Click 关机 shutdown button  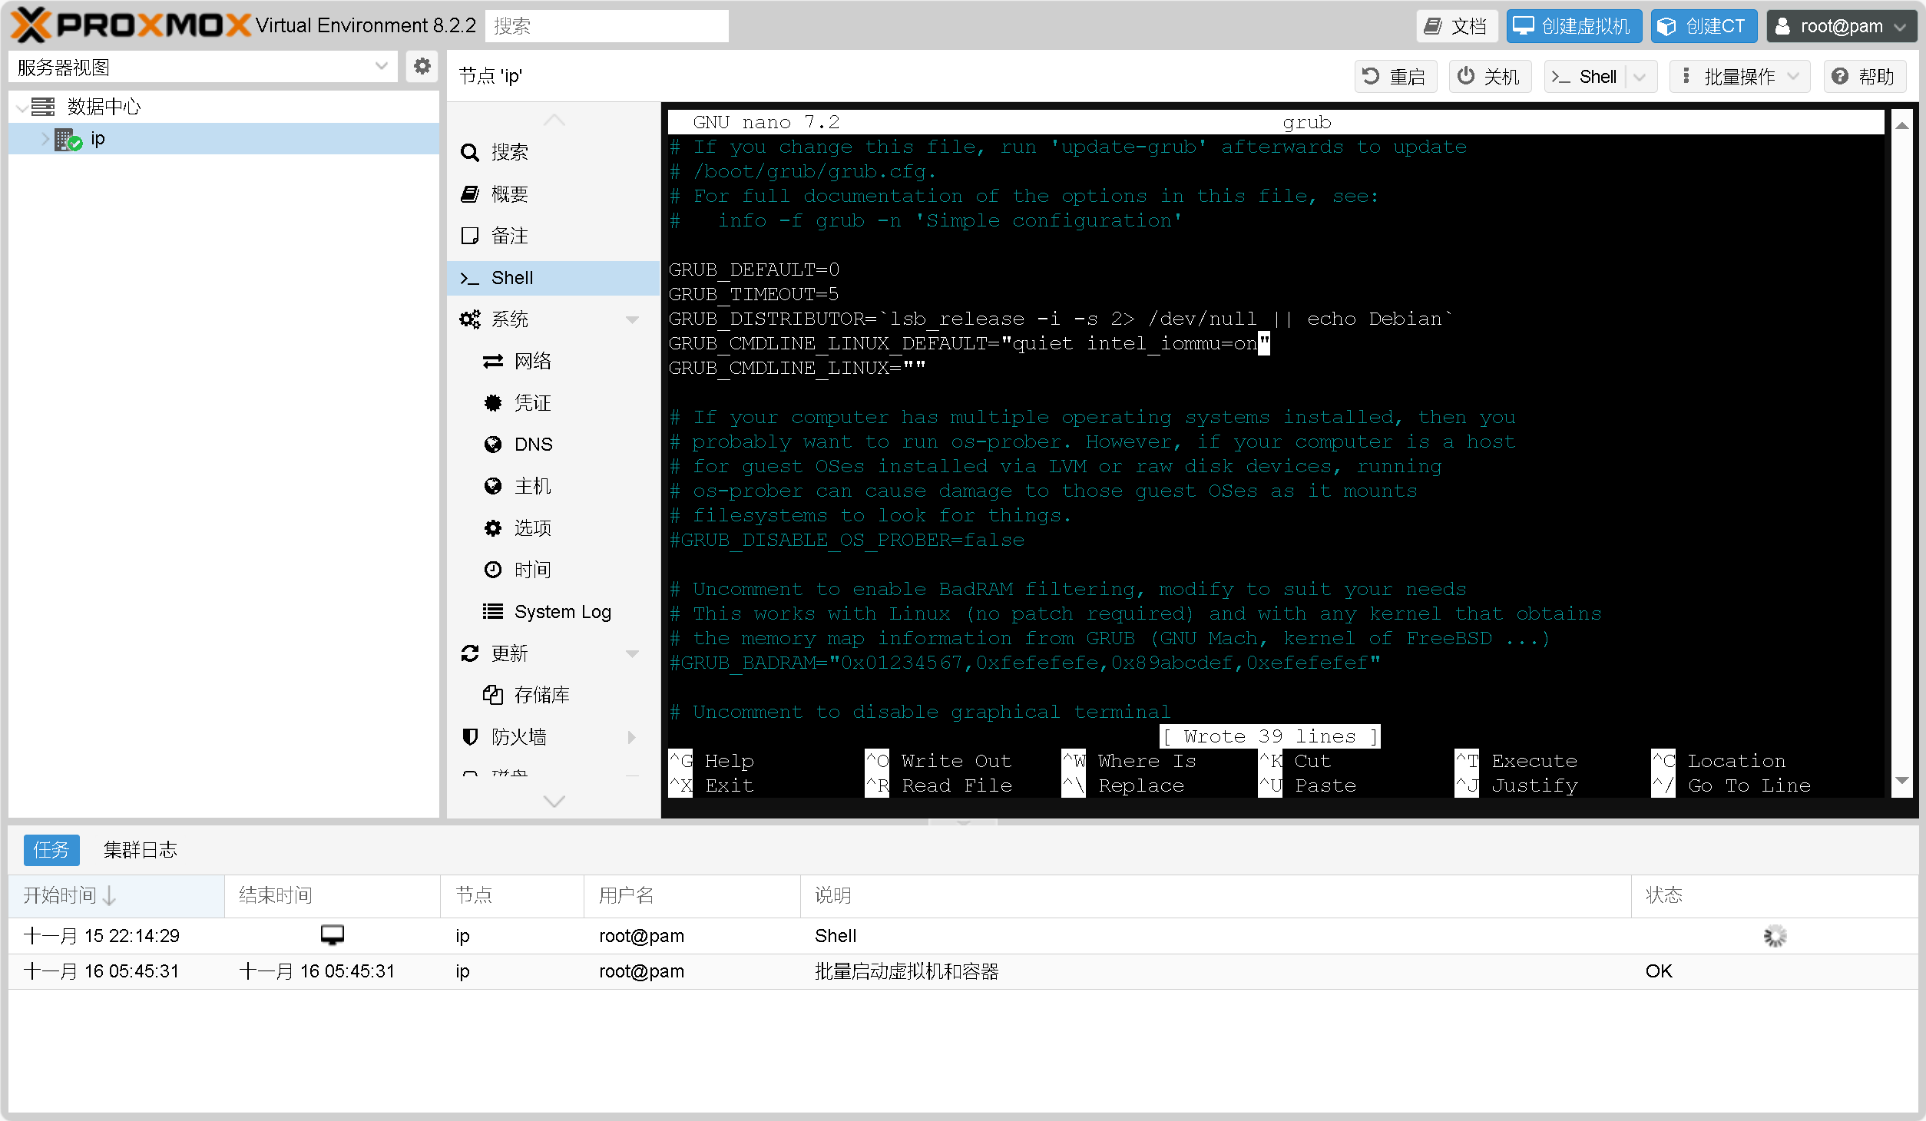click(x=1490, y=77)
